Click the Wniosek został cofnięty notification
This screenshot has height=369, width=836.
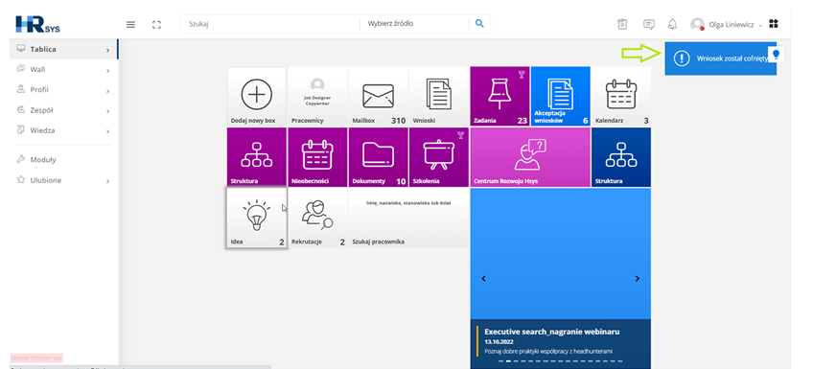(x=720, y=58)
